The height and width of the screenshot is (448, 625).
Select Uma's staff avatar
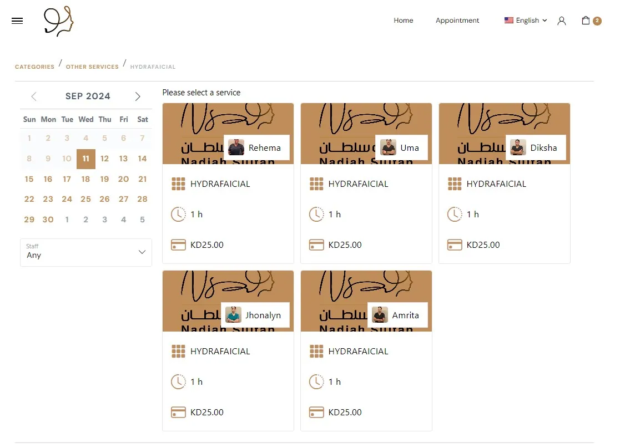click(x=388, y=147)
